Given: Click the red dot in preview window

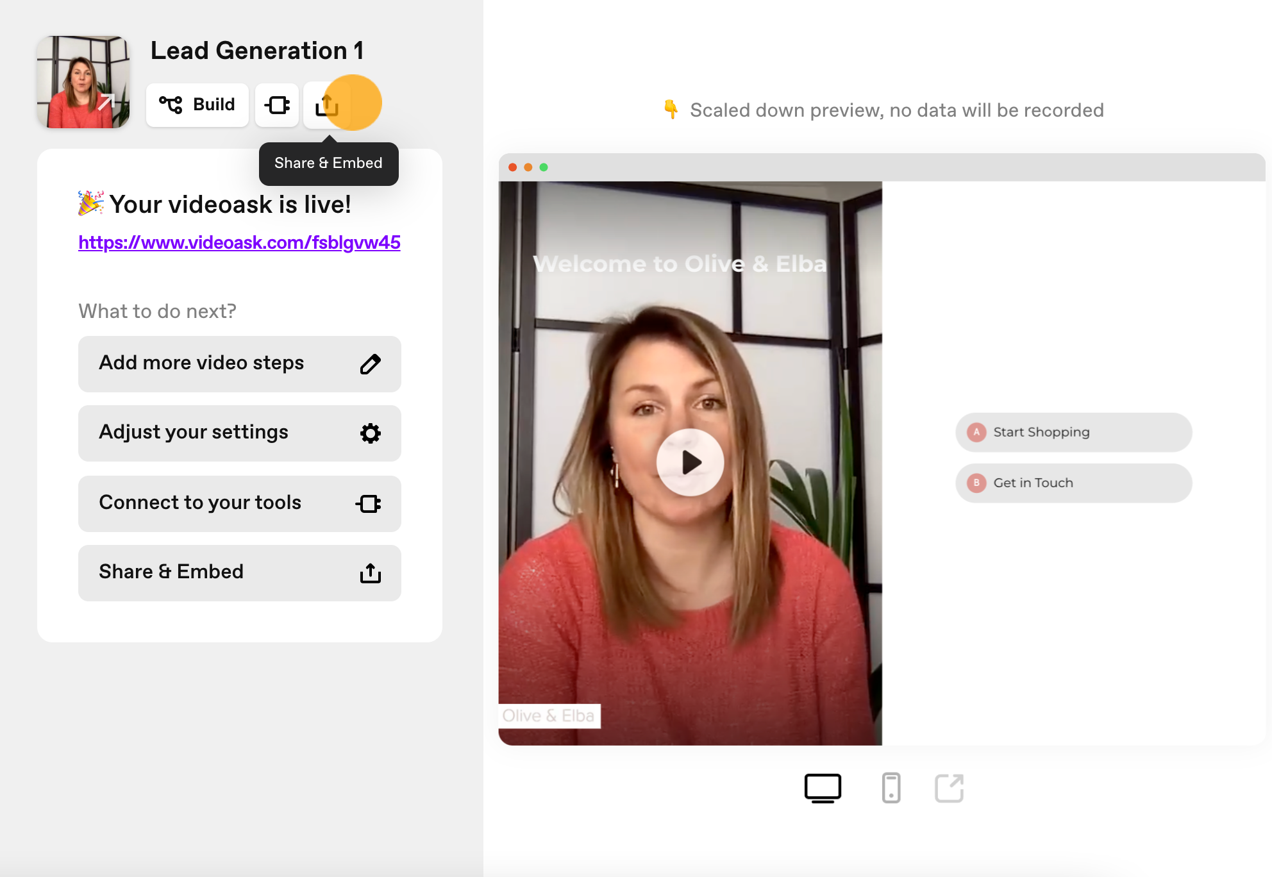Looking at the screenshot, I should [512, 167].
